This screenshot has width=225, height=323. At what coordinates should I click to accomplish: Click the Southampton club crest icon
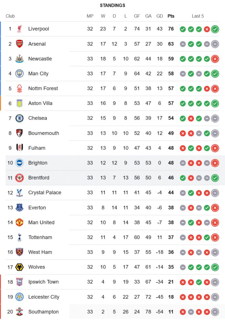click(x=19, y=312)
